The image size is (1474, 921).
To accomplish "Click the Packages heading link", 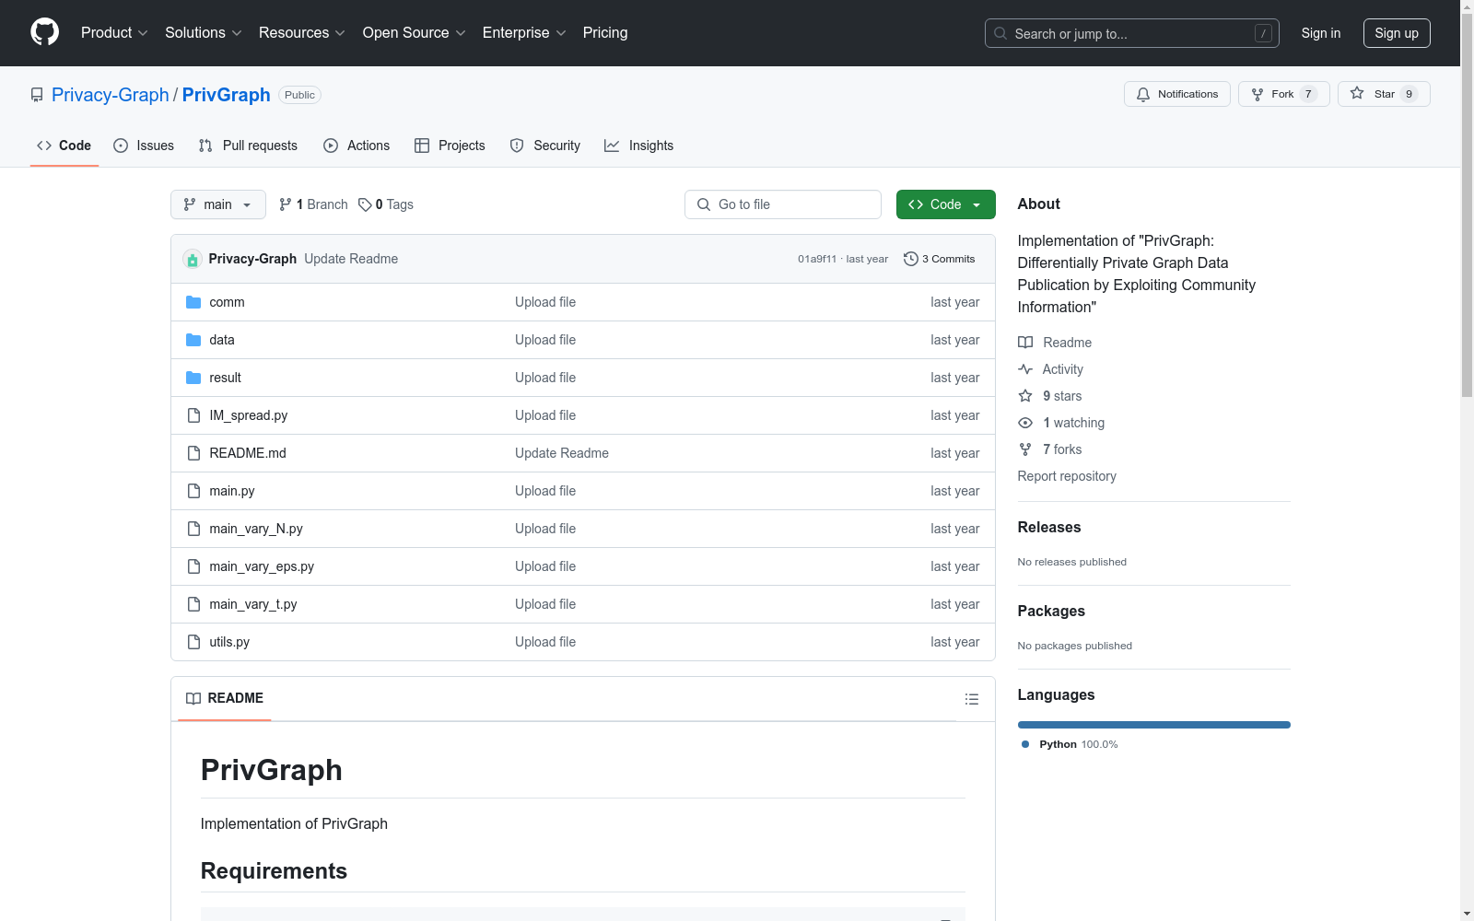I will (x=1051, y=611).
